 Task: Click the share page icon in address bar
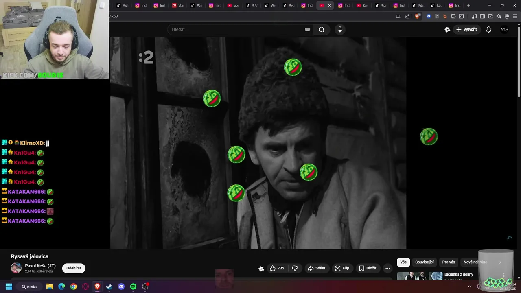407,16
